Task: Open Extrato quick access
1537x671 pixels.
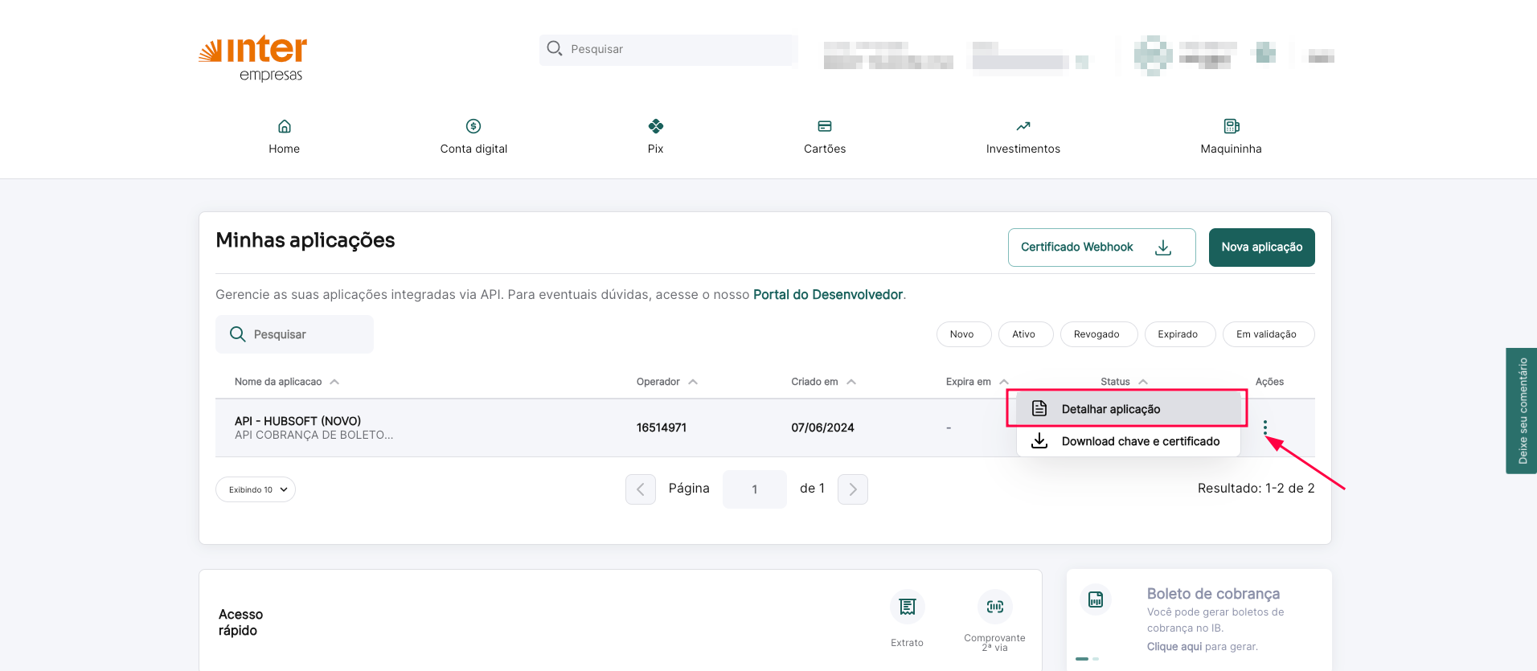Action: pyautogui.click(x=908, y=619)
